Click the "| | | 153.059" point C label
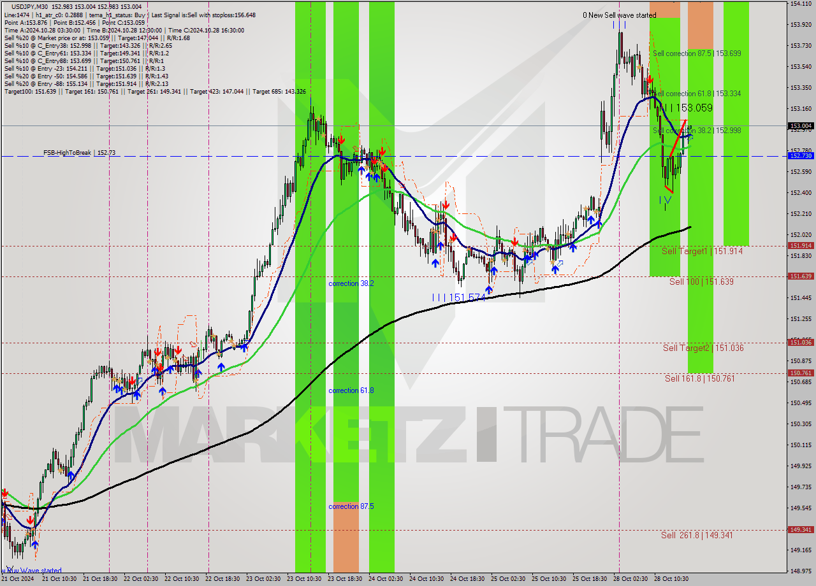The width and height of the screenshot is (816, 586). tap(685, 108)
